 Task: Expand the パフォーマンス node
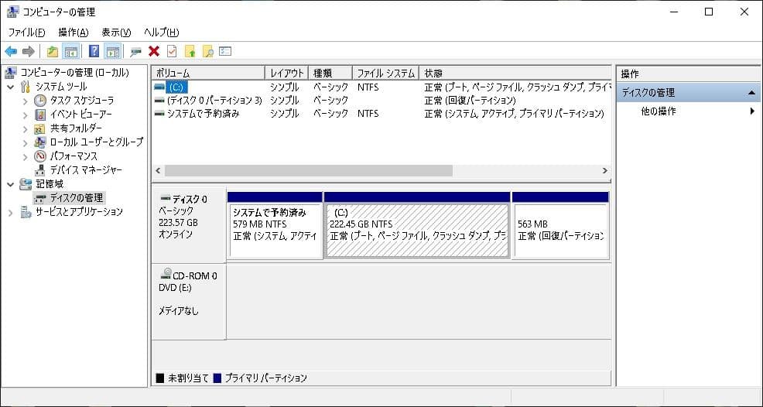click(x=26, y=157)
